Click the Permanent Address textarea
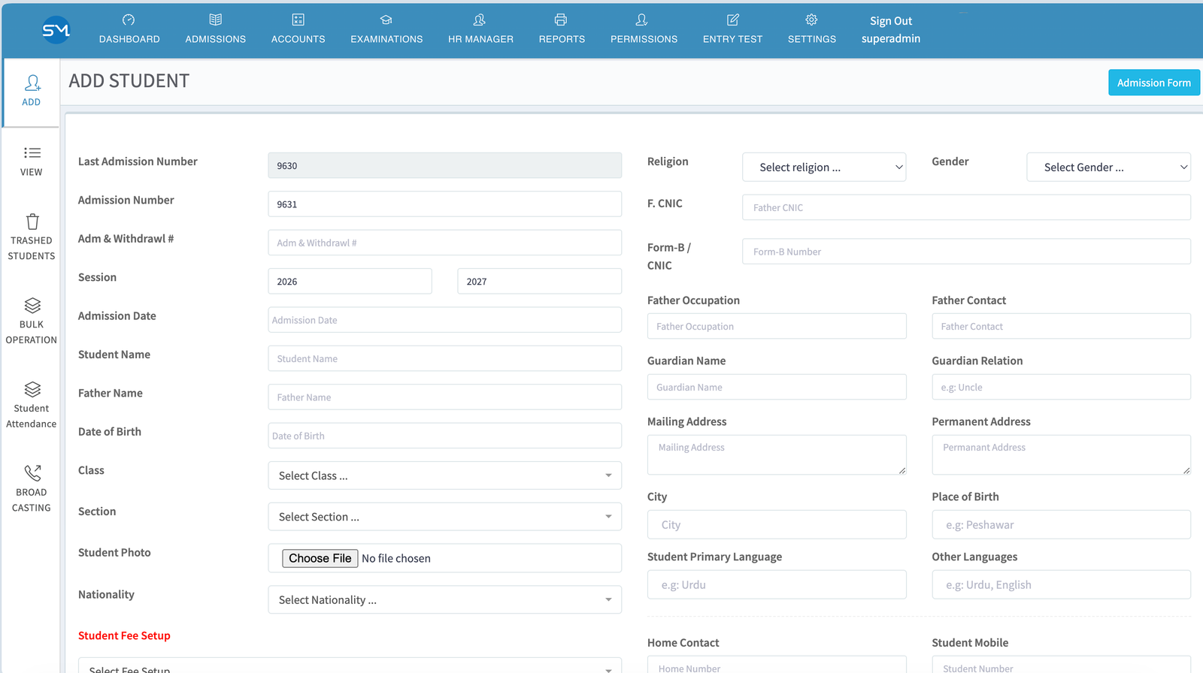This screenshot has height=673, width=1203. [1062, 454]
